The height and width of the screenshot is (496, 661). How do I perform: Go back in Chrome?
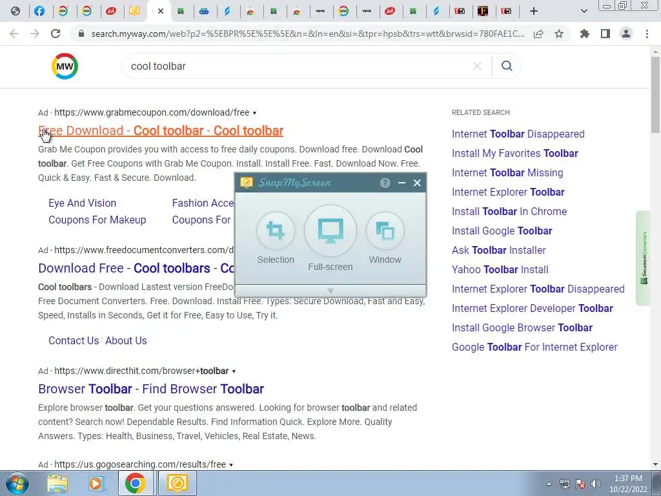[x=14, y=34]
